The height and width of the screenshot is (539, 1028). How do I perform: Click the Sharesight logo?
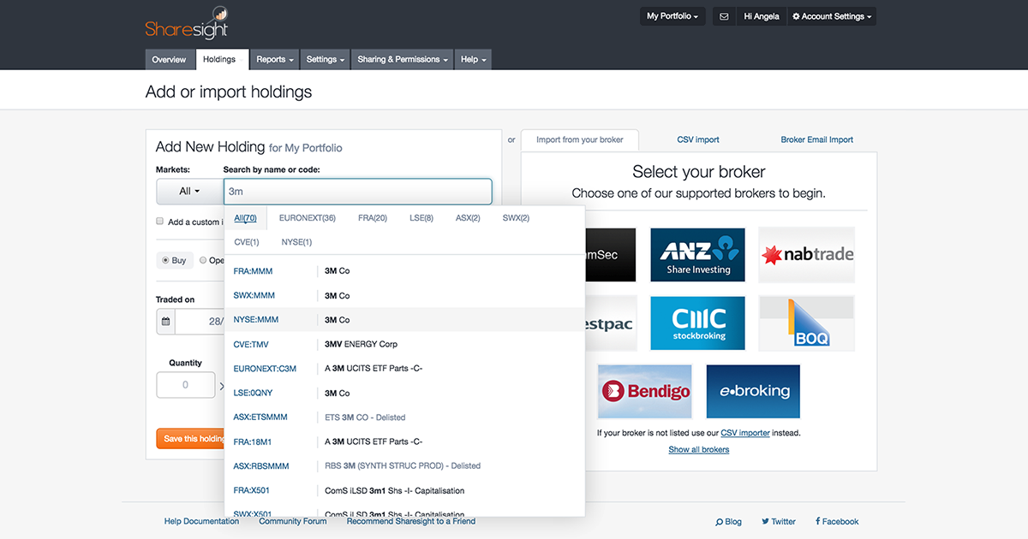[187, 24]
